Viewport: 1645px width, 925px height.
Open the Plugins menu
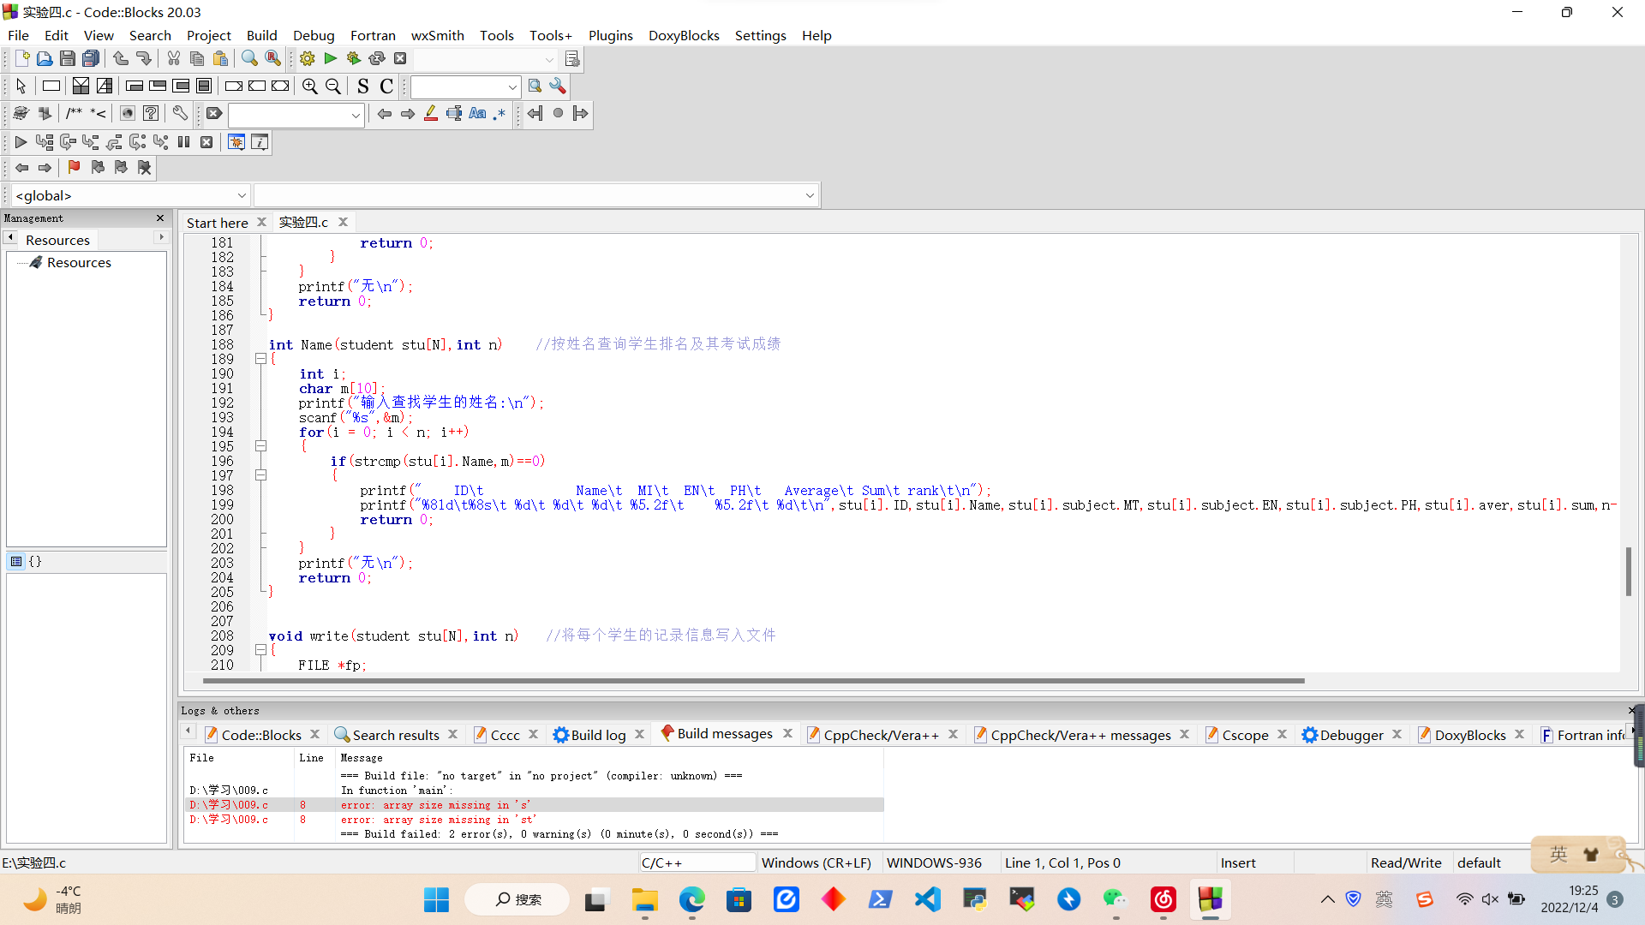coord(610,35)
